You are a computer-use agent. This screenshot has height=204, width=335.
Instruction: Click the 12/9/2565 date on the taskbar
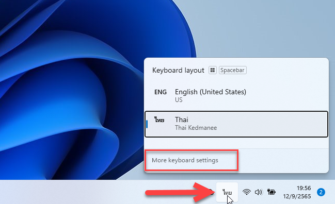[297, 196]
